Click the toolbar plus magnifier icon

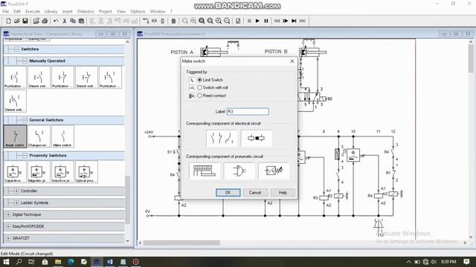pyautogui.click(x=219, y=21)
